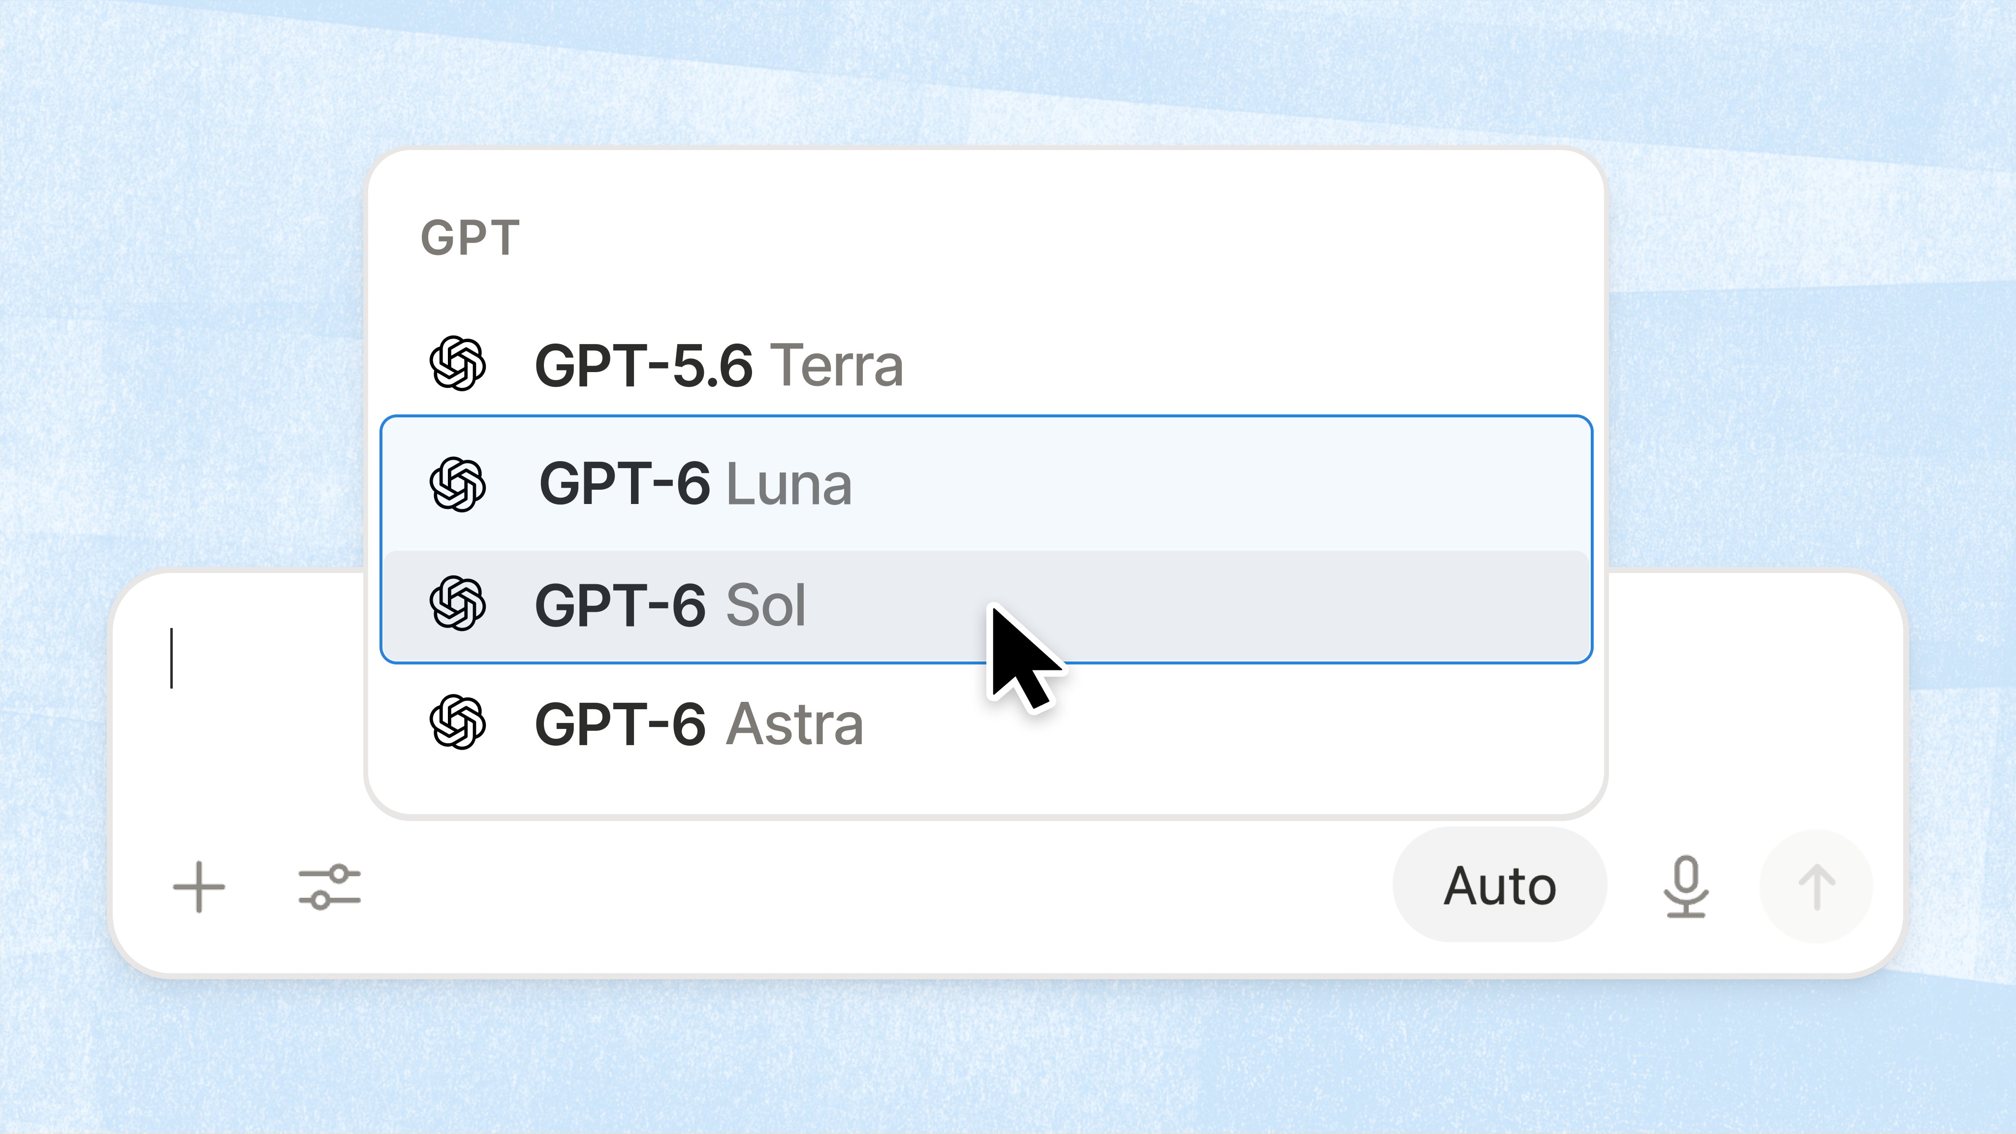Screen dimensions: 2016x1134
Task: Click the logo icon beside GPT-6 Astra
Action: point(458,723)
